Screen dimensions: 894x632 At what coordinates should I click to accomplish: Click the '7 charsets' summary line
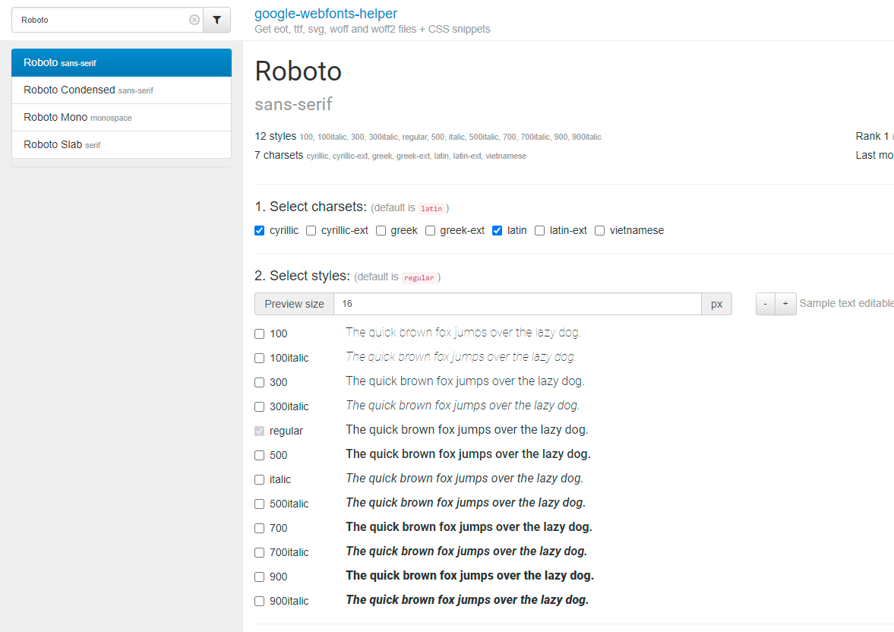click(390, 155)
